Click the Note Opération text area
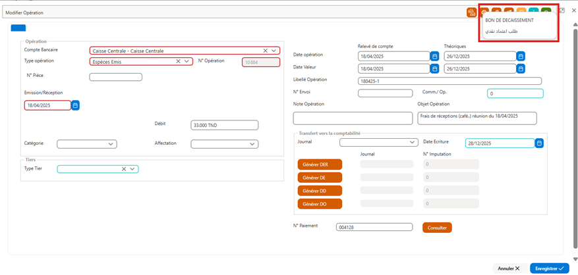The width and height of the screenshot is (578, 275). coord(353,118)
